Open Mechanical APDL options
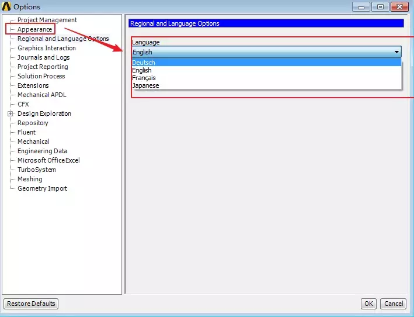The height and width of the screenshot is (317, 414). point(41,95)
